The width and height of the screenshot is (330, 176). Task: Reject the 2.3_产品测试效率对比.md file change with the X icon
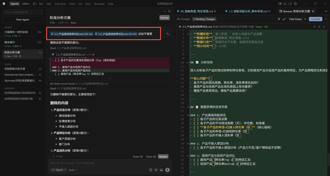(x=319, y=27)
